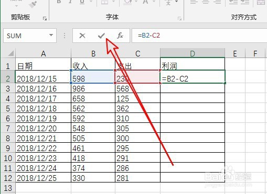The image size is (267, 194).
Task: Click the expense cell 305
Action: [138, 128]
